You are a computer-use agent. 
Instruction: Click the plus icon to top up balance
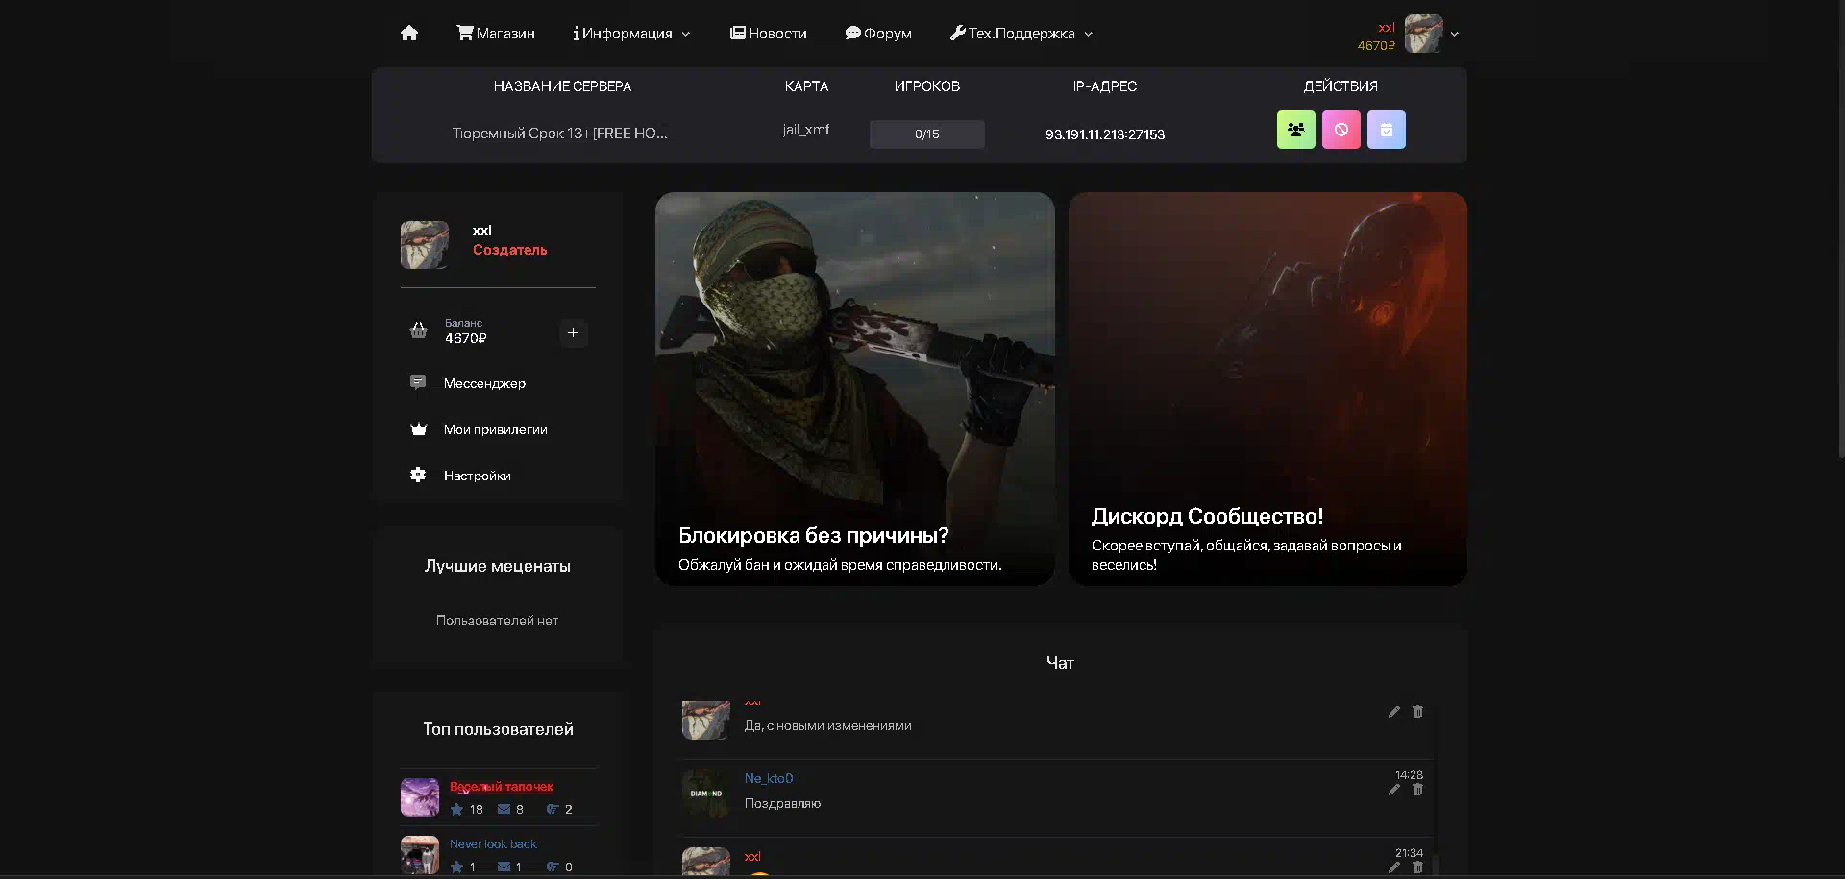[573, 333]
